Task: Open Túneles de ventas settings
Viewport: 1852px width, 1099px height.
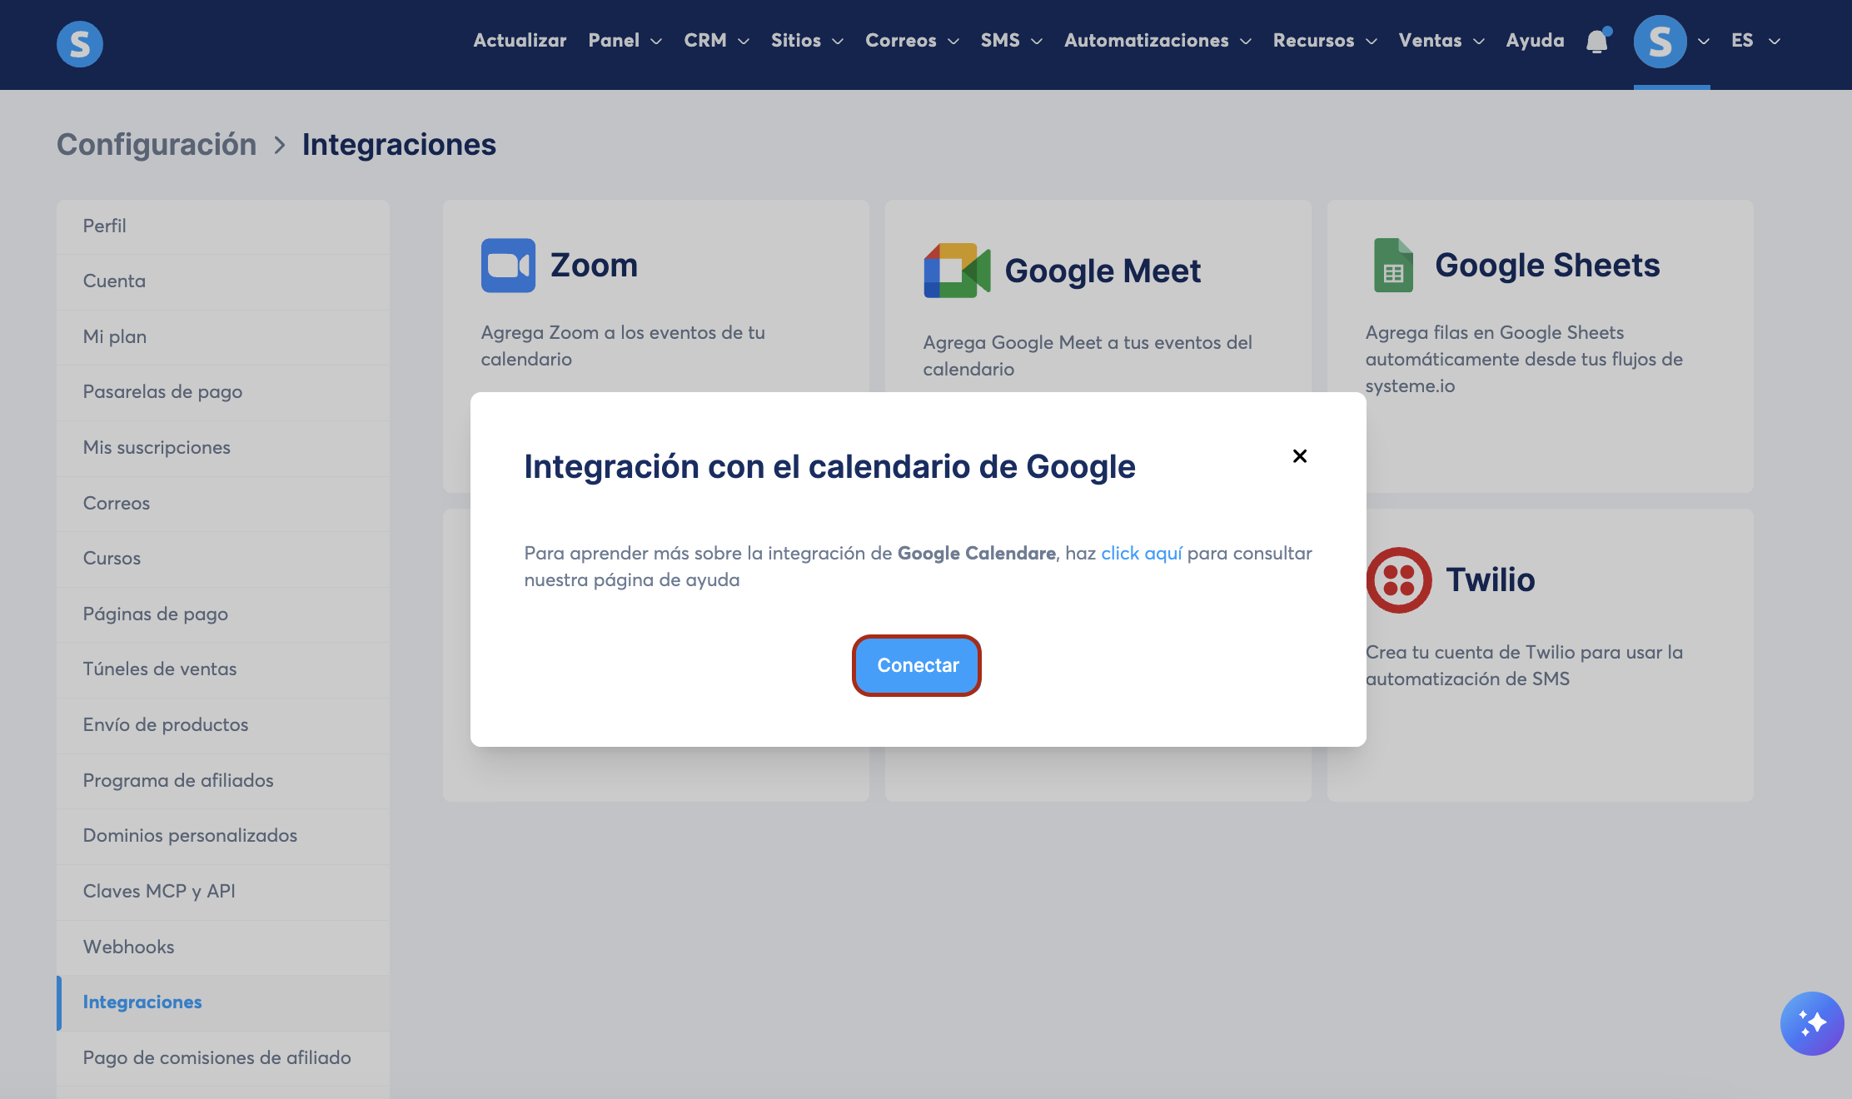Action: click(223, 669)
